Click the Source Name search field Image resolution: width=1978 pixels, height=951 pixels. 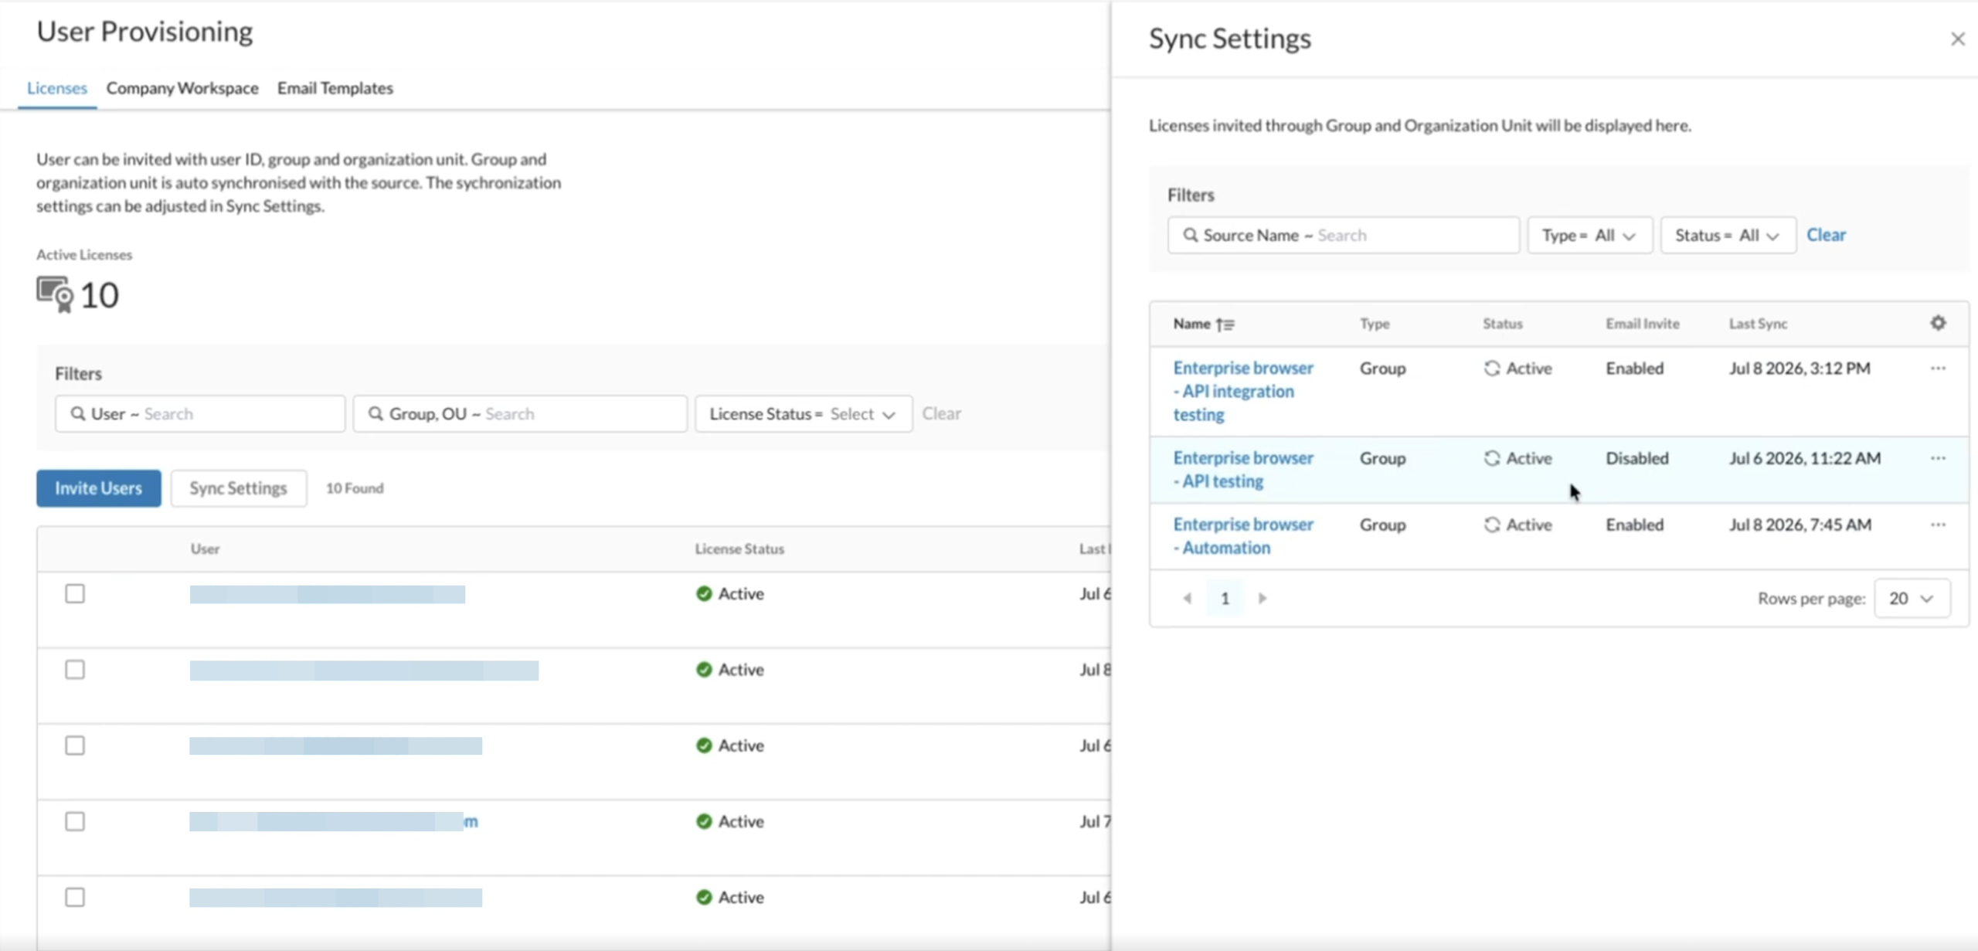click(x=1344, y=235)
